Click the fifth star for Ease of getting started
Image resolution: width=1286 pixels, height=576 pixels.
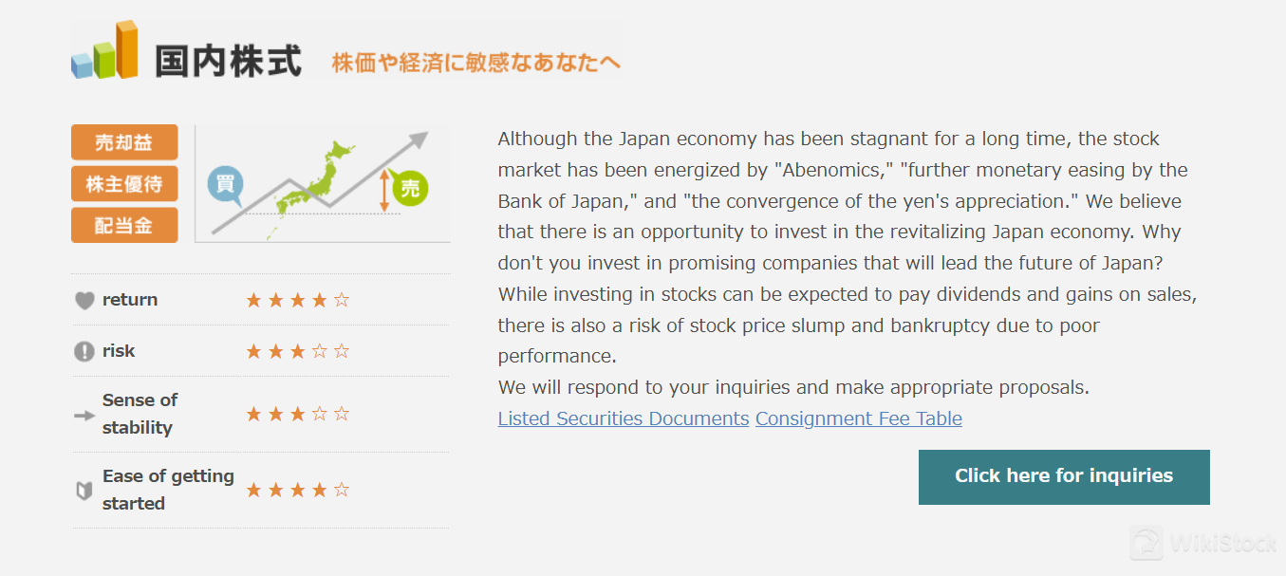point(341,489)
